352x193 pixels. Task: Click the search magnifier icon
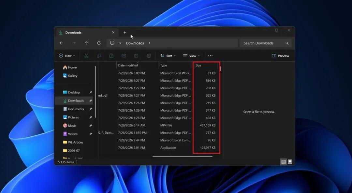[287, 43]
